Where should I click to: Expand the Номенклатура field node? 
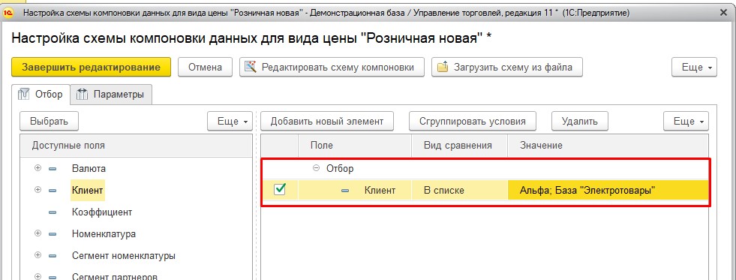coord(38,233)
